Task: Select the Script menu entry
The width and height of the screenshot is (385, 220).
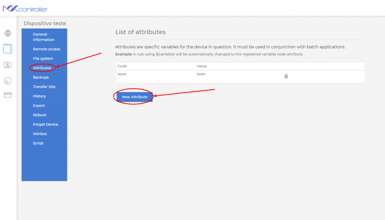Action: pyautogui.click(x=38, y=143)
